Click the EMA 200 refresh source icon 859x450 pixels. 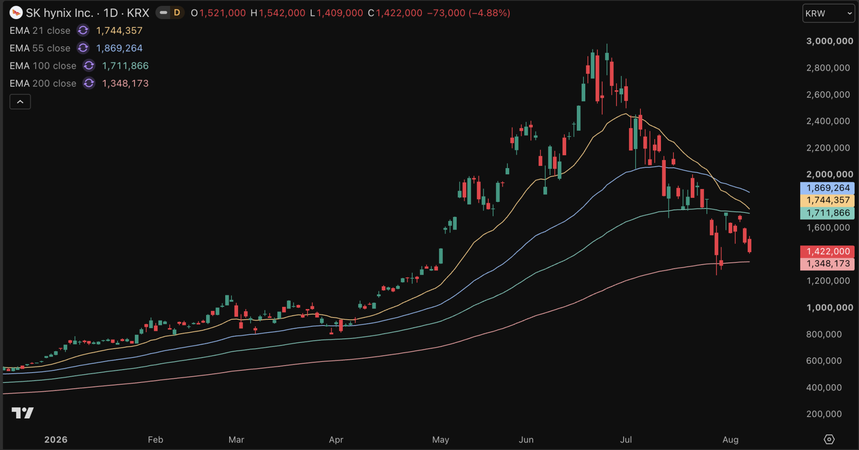click(x=89, y=84)
